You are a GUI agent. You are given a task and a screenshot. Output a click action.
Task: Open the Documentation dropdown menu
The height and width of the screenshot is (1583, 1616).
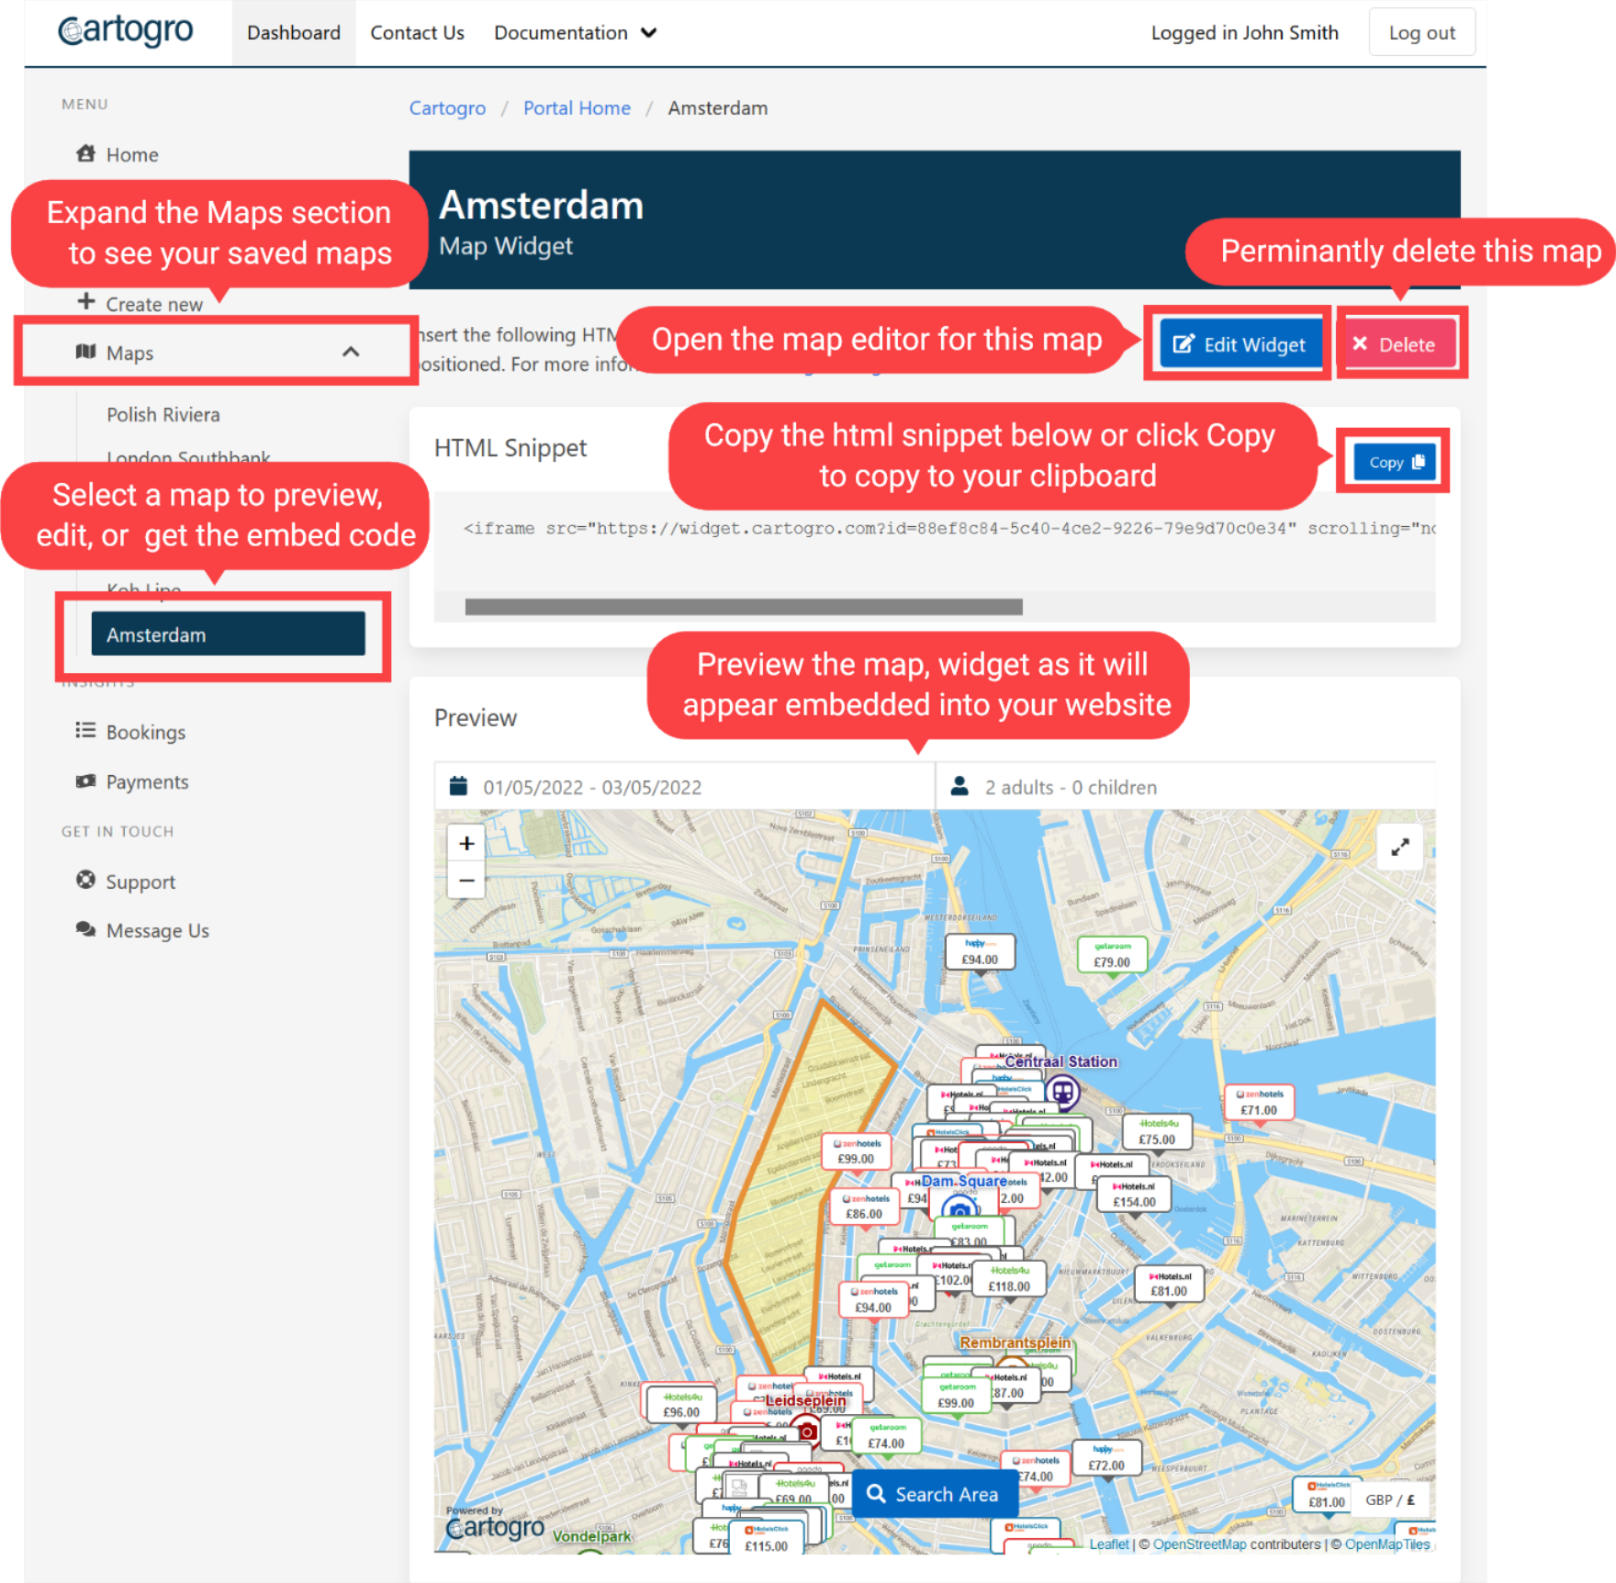[x=575, y=33]
